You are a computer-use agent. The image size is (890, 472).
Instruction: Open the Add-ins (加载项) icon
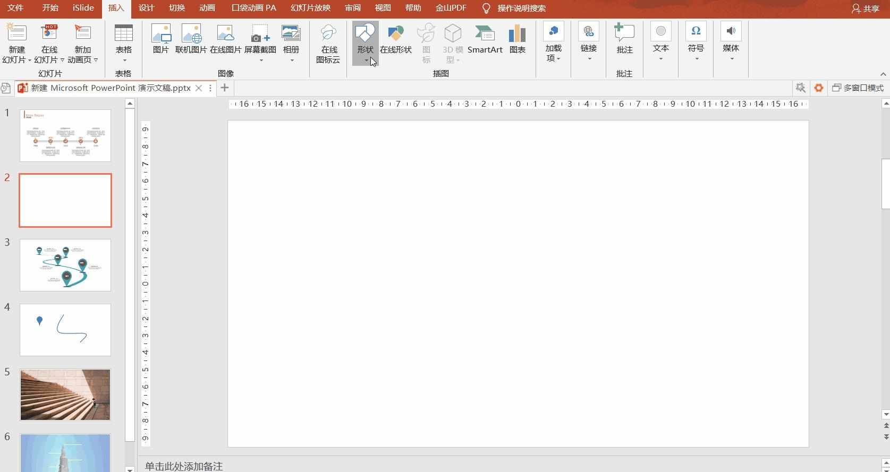point(554,31)
